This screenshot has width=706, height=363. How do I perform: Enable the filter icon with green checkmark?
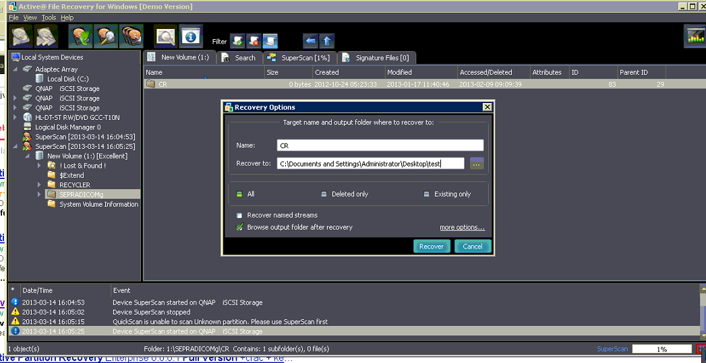(x=238, y=41)
